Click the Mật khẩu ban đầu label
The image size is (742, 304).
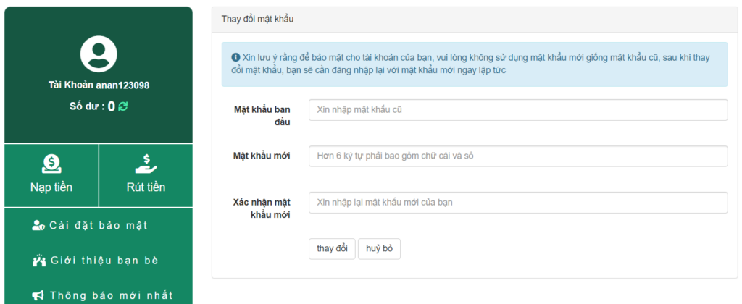point(262,116)
